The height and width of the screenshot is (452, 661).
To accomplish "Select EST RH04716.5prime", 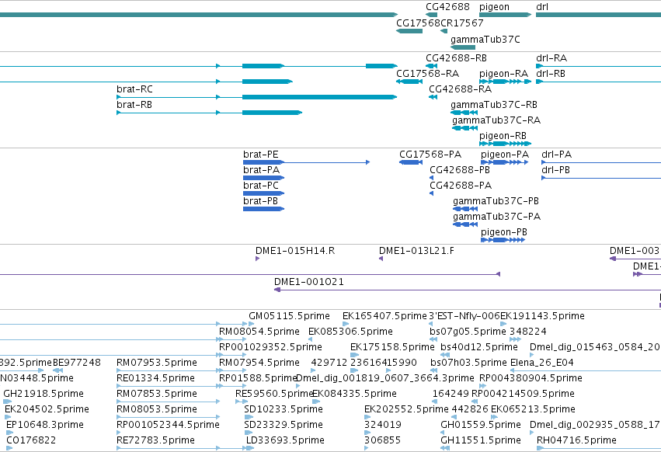I will [x=576, y=441].
